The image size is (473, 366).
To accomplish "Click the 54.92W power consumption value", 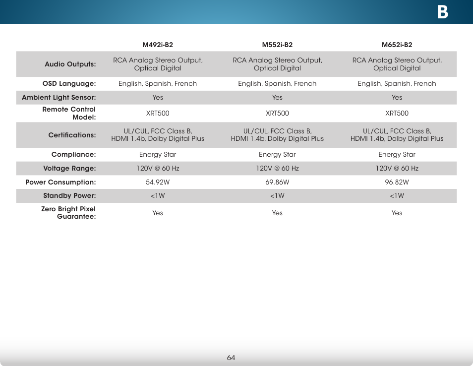I will [158, 182].
